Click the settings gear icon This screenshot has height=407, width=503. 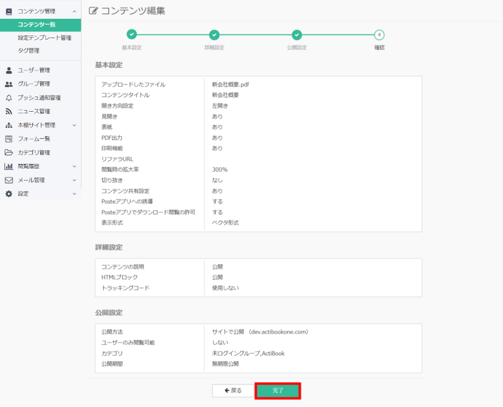(9, 194)
